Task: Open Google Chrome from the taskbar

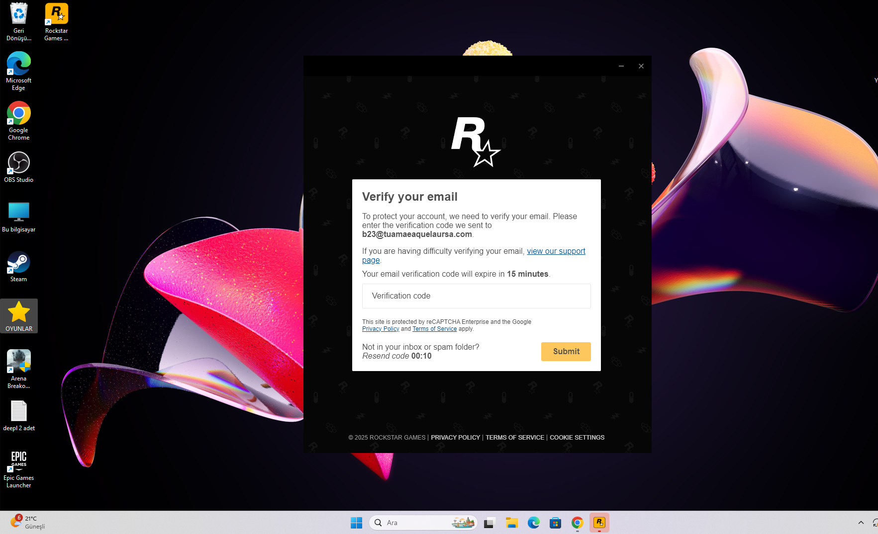Action: [x=578, y=523]
